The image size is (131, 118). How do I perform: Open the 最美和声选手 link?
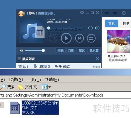118,60
